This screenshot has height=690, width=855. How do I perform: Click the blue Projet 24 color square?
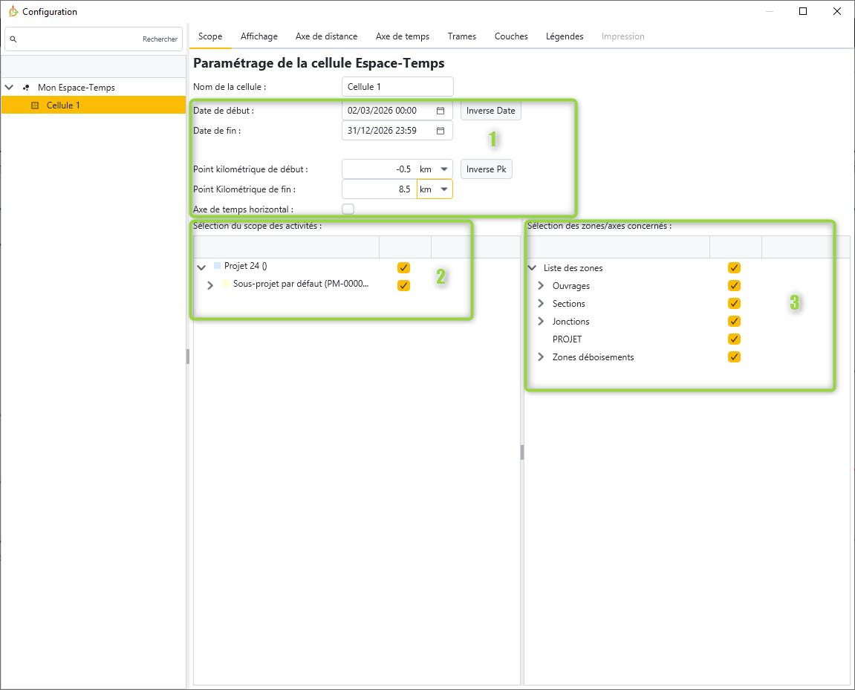coord(217,265)
